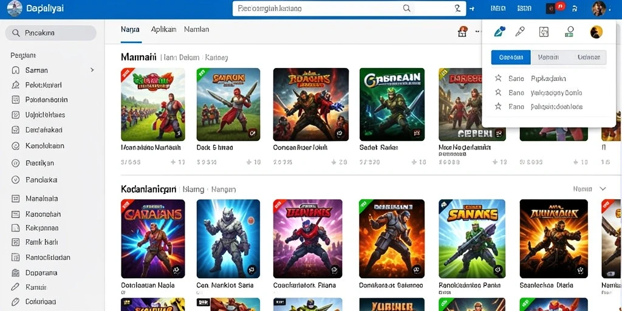Screen dimensions: 622x311
Task: Select Panclaka in the sidebar
Action: point(41,180)
